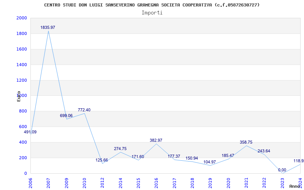
Task: Click the x-axis year 2022
Action: pos(264,183)
